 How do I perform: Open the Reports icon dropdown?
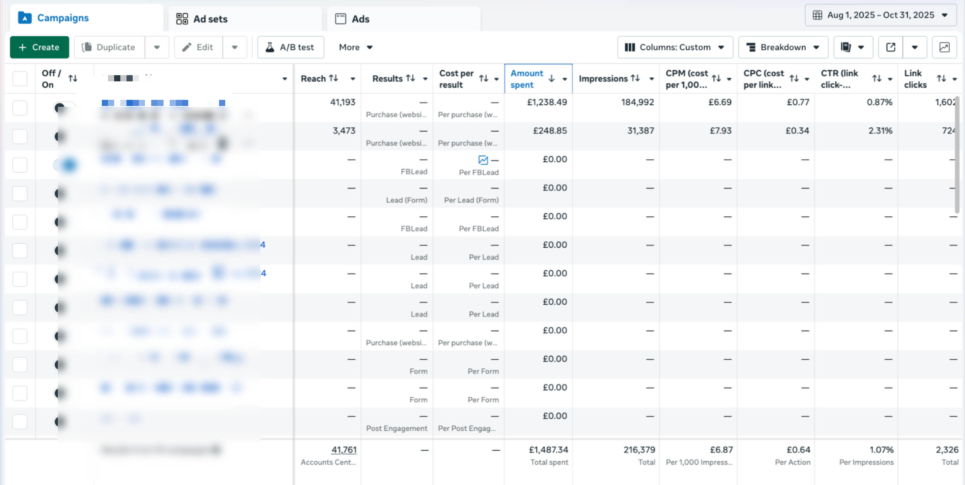coord(853,47)
